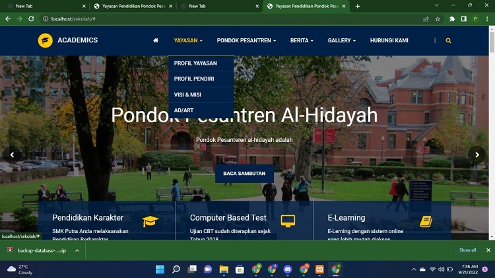The height and width of the screenshot is (278, 495).
Task: Click the home icon in navbar
Action: (156, 40)
